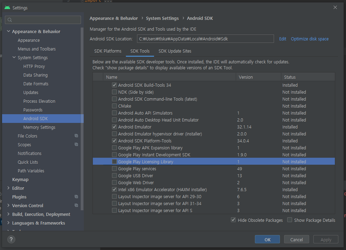Open Process Elevation settings
The image size is (346, 250).
coord(39,101)
